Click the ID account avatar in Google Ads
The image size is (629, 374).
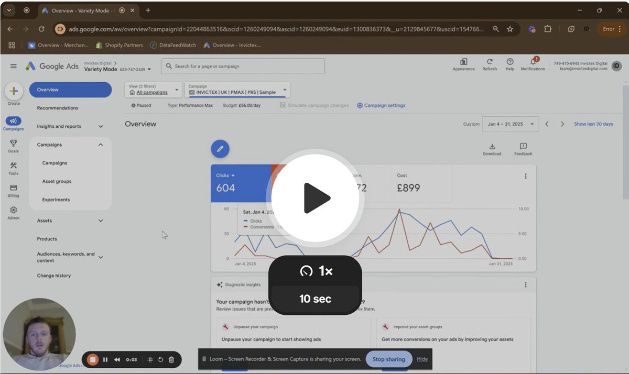[616, 66]
